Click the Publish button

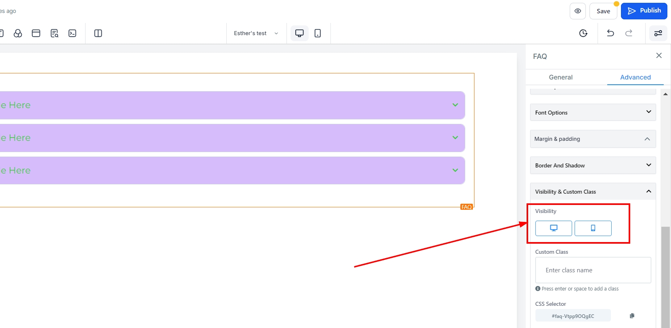[644, 11]
